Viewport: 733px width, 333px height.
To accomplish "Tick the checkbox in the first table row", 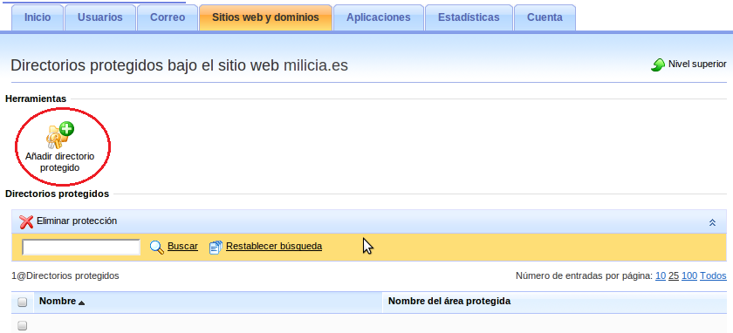I will [22, 325].
